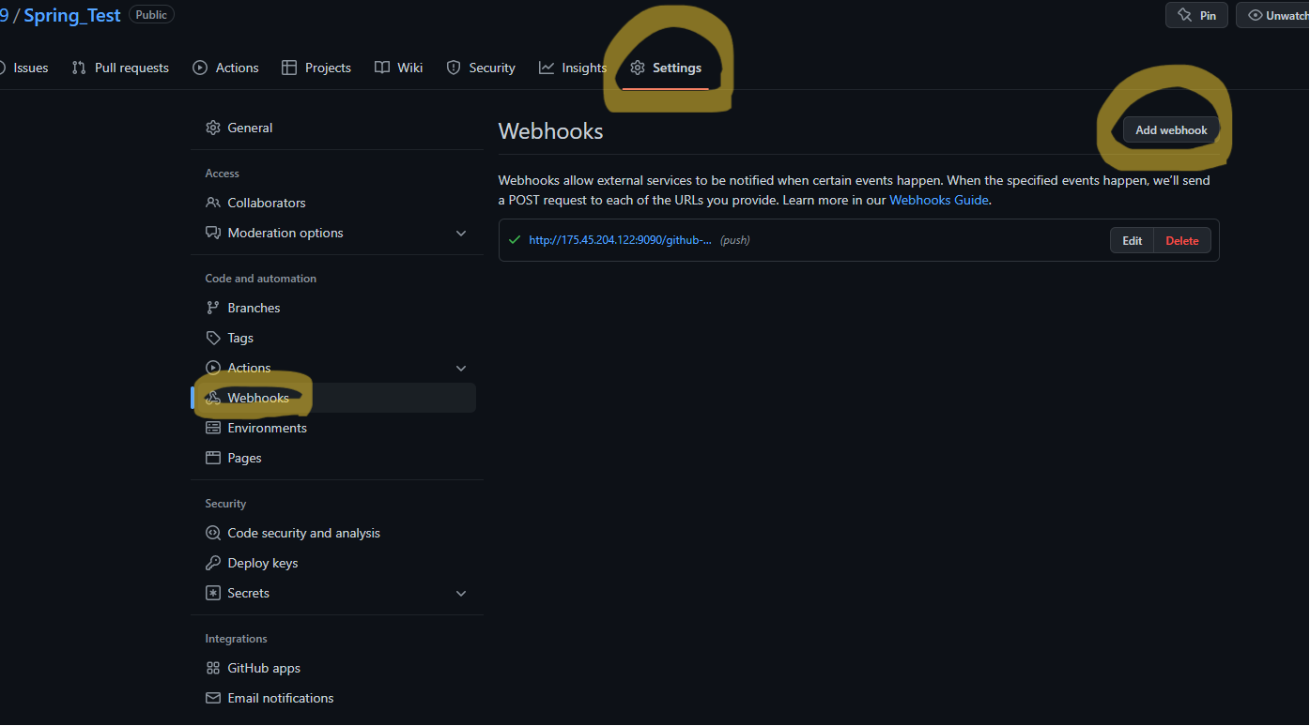1310x726 pixels.
Task: Click the Deploy keys key icon
Action: tap(213, 563)
